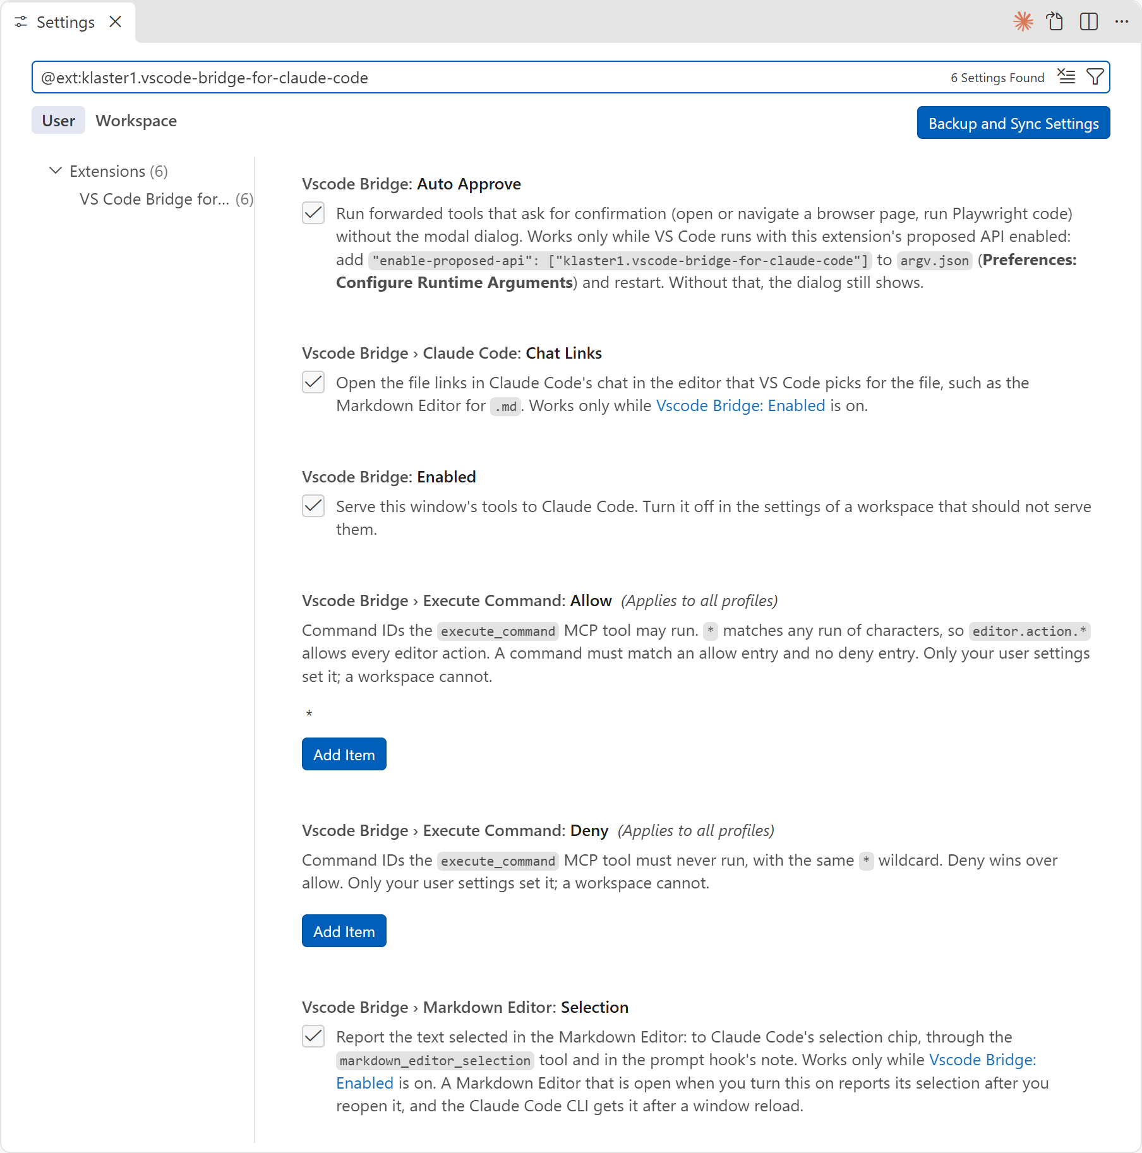The width and height of the screenshot is (1142, 1153).
Task: Open the Claude Code starburst icon
Action: [x=1023, y=21]
